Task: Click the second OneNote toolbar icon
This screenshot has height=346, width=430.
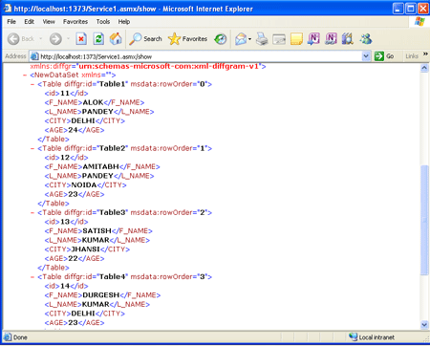Action: 331,39
